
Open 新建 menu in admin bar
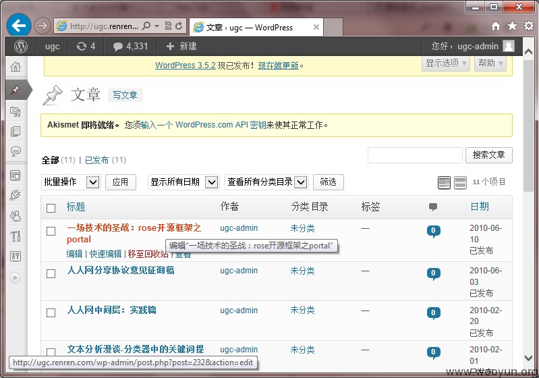181,46
